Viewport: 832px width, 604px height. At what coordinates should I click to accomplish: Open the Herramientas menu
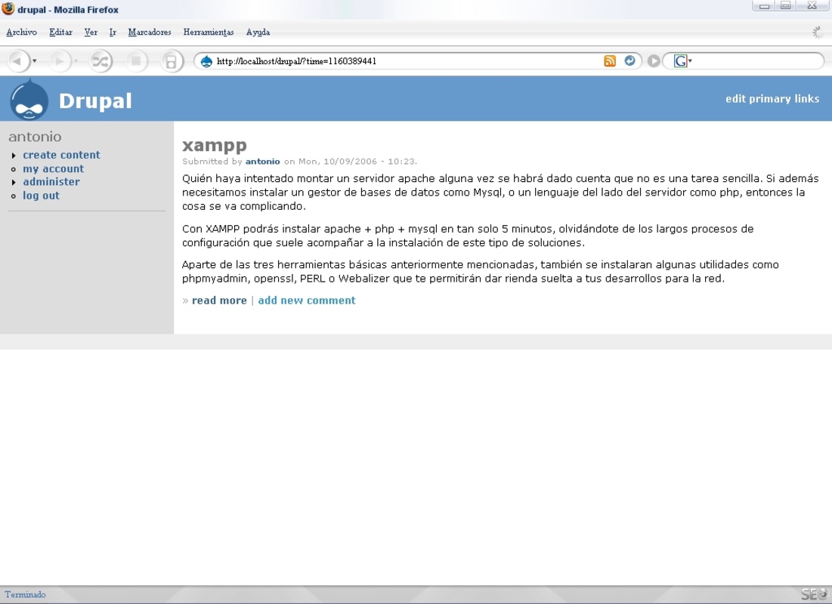point(209,32)
